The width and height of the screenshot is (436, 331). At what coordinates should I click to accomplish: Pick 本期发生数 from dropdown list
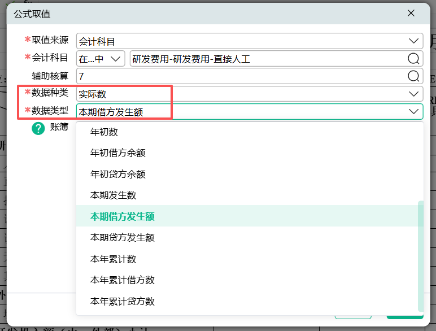pyautogui.click(x=114, y=195)
